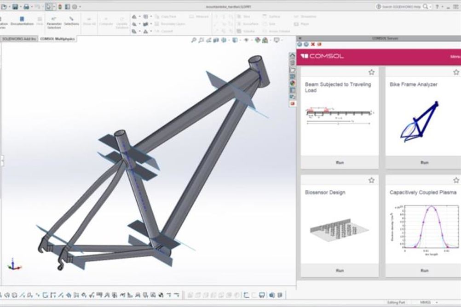The image size is (461, 307).
Task: Click the Edit Appearance color ball icon
Action: tap(258, 40)
